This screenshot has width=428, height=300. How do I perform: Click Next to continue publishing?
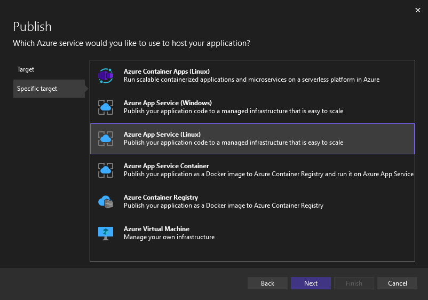tap(311, 283)
